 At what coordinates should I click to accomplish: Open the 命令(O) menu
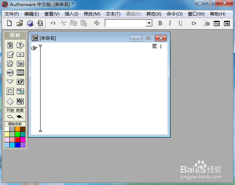tap(175, 14)
